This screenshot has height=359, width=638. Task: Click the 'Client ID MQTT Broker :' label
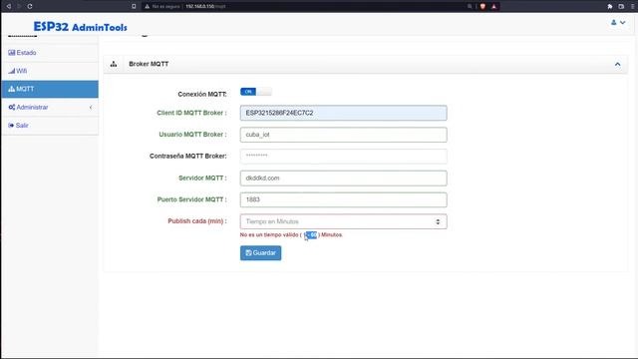tap(191, 113)
